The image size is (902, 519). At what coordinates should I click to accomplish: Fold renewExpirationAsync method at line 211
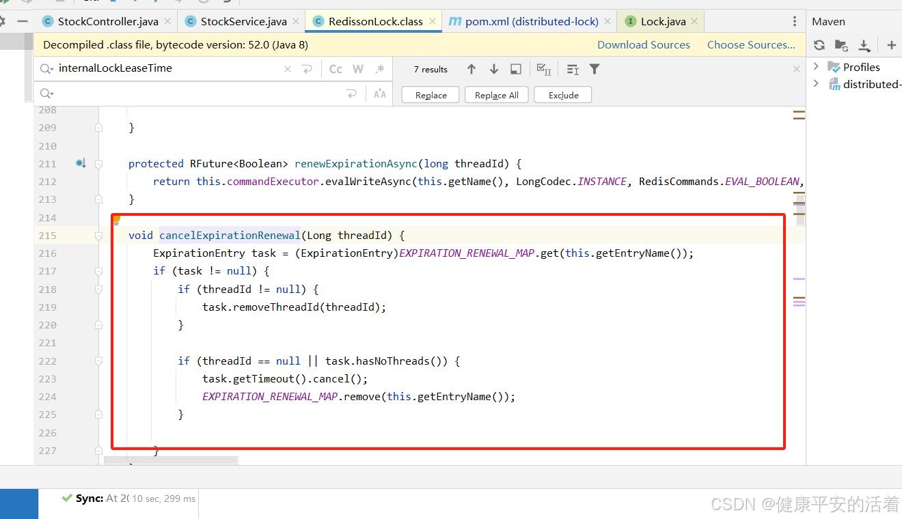click(x=98, y=164)
